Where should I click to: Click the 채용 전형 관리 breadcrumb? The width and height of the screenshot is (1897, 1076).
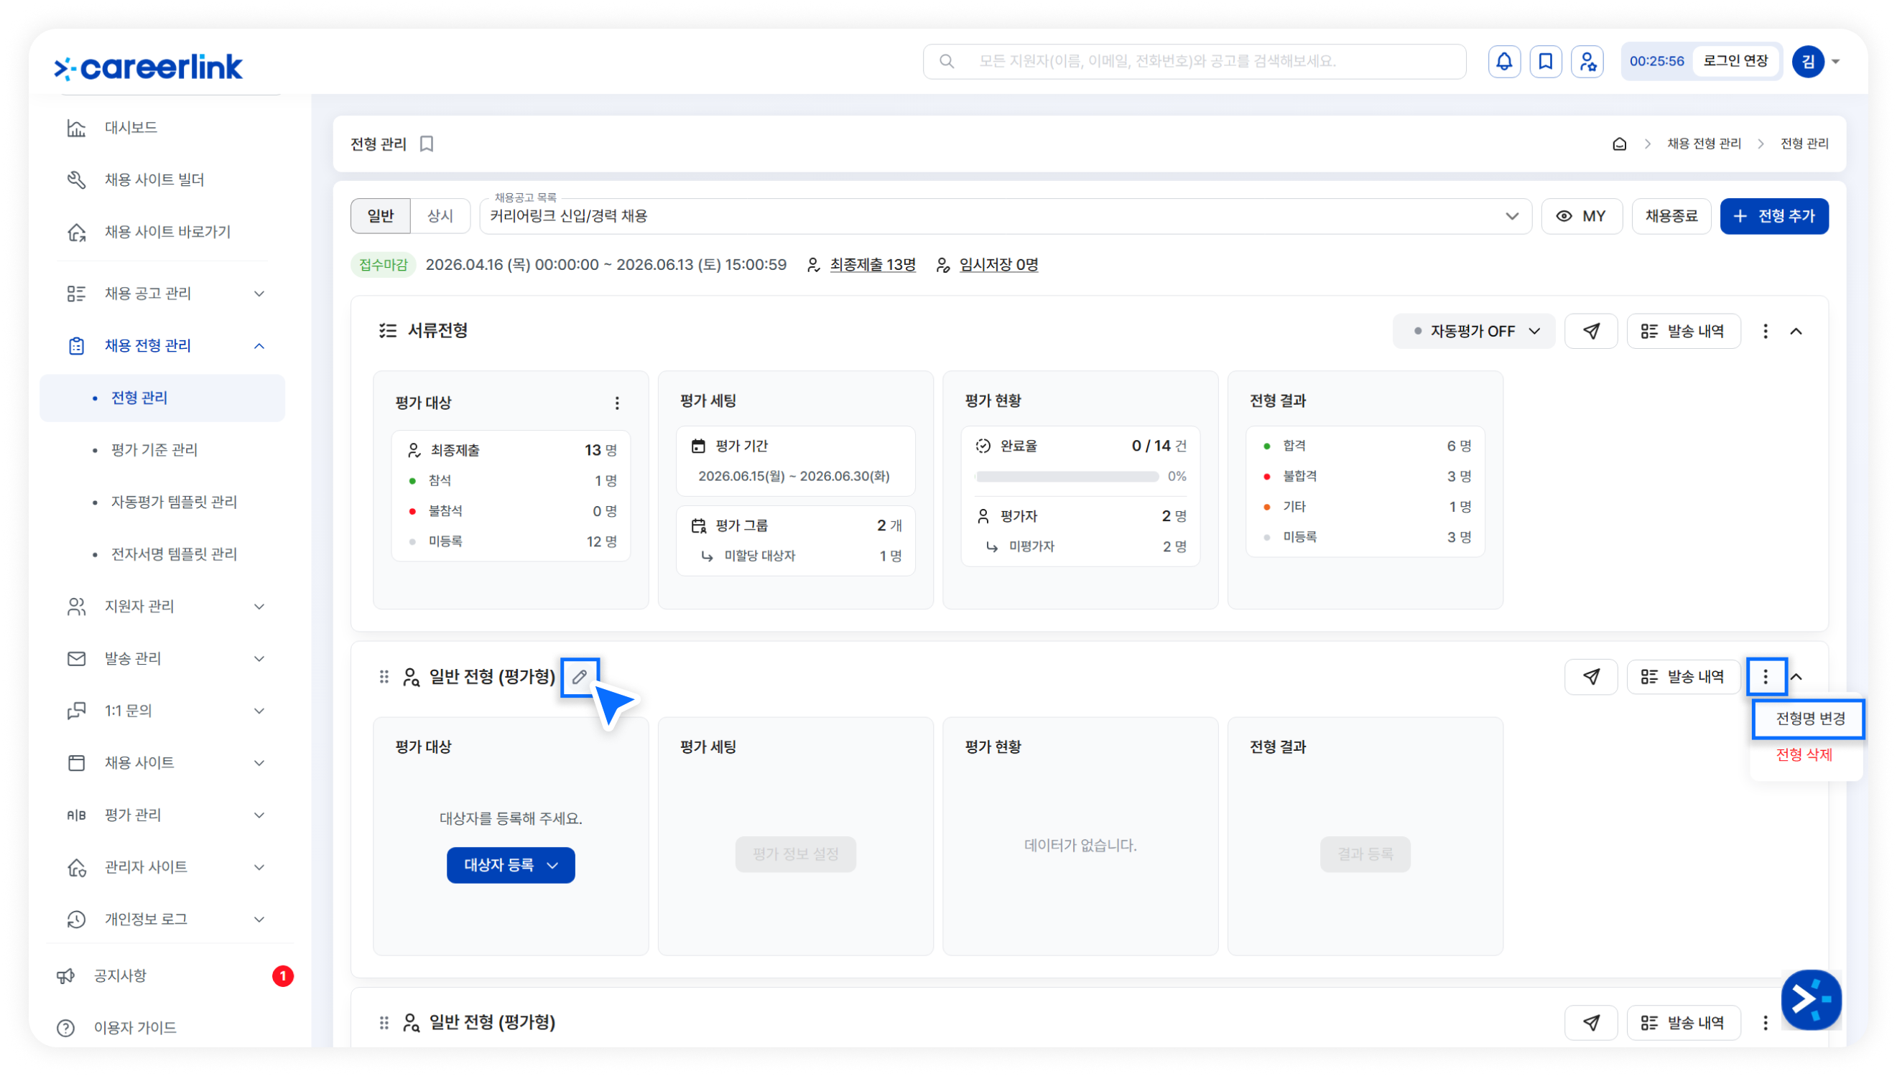(x=1703, y=144)
